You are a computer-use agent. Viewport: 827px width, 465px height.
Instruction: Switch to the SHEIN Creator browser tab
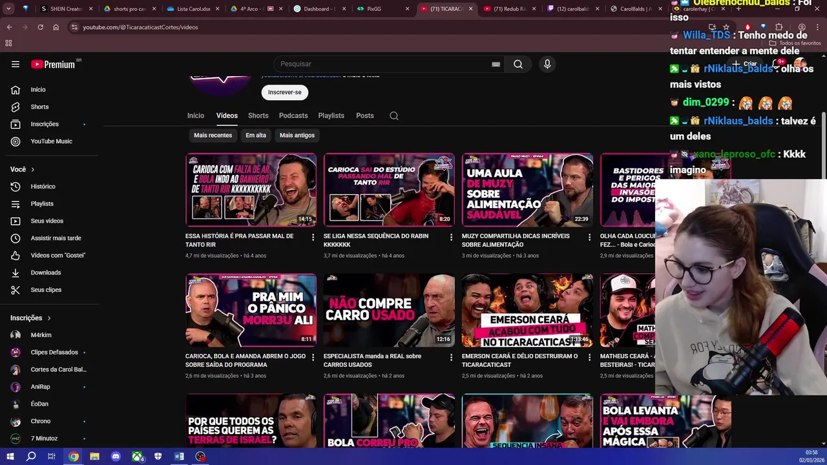pyautogui.click(x=66, y=9)
